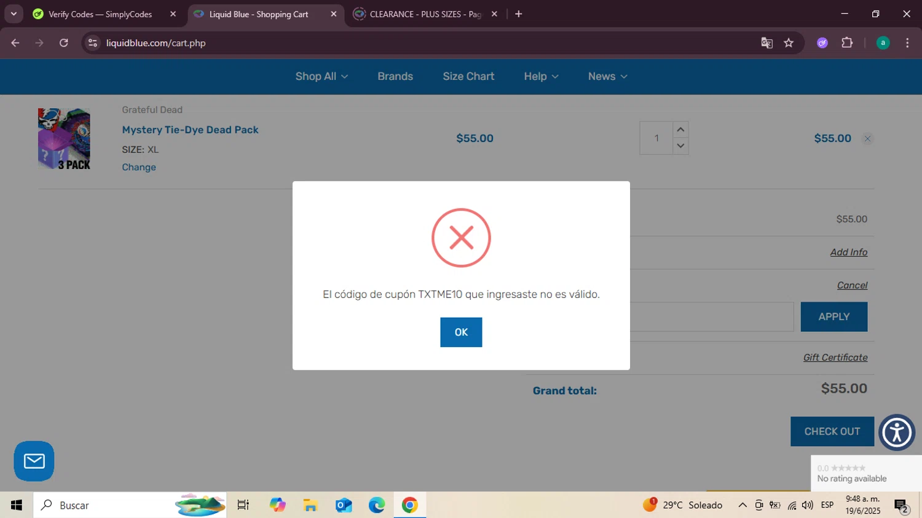
Task: Go back to the previous page
Action: (x=15, y=43)
